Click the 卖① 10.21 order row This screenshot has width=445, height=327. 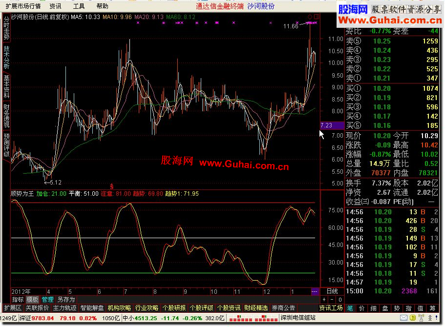[x=392, y=78]
